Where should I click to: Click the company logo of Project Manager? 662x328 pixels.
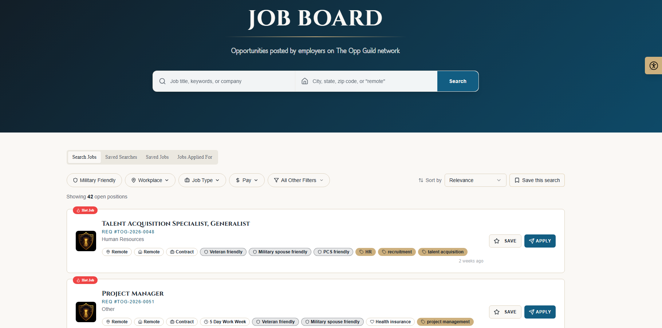click(x=86, y=312)
